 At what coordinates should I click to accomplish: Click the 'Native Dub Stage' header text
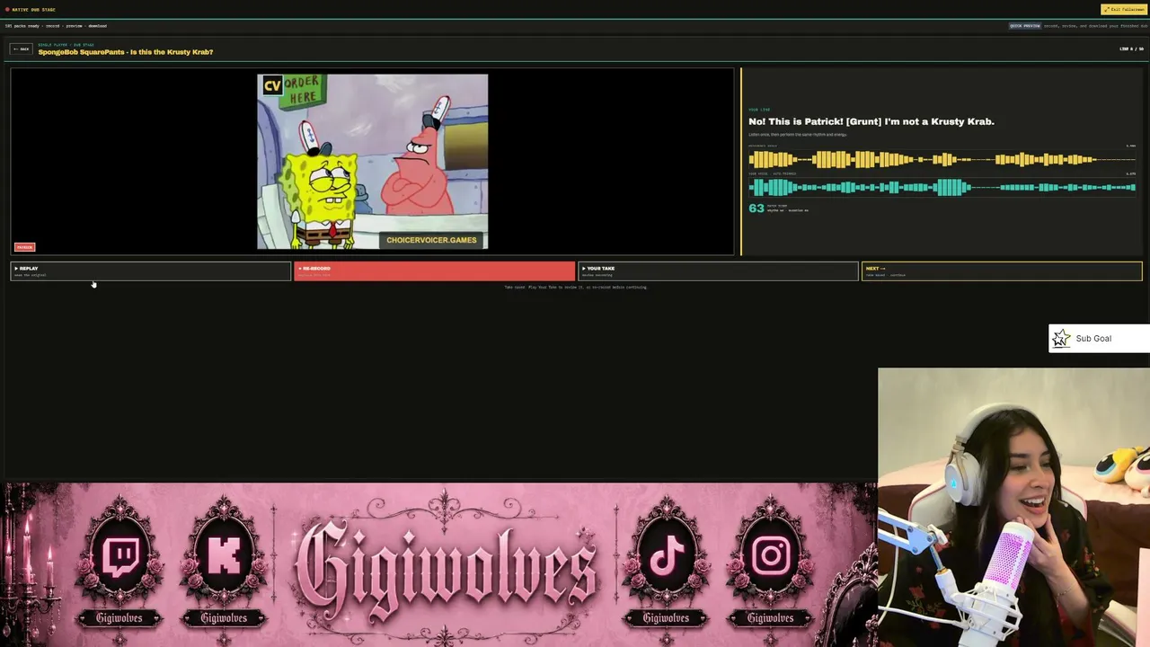pyautogui.click(x=33, y=10)
